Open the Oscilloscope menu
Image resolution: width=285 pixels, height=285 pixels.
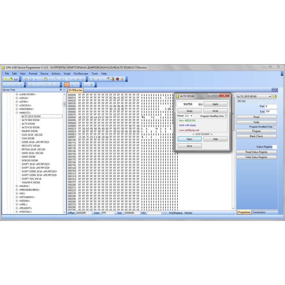pyautogui.click(x=81, y=74)
